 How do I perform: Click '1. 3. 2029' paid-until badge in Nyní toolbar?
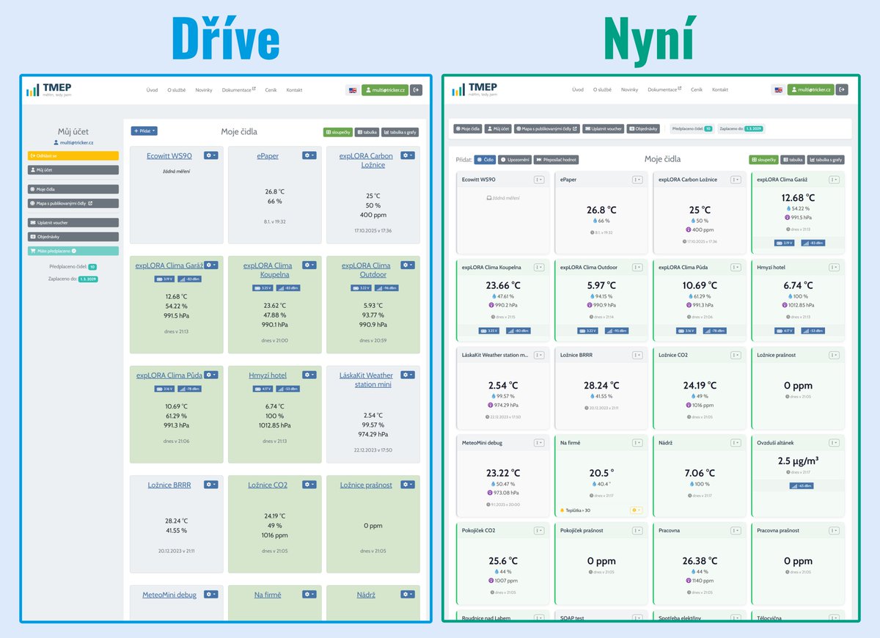pyautogui.click(x=754, y=128)
